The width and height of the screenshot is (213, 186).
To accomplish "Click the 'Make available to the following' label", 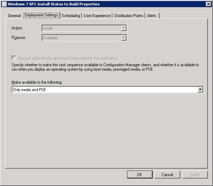I will pyautogui.click(x=37, y=83).
